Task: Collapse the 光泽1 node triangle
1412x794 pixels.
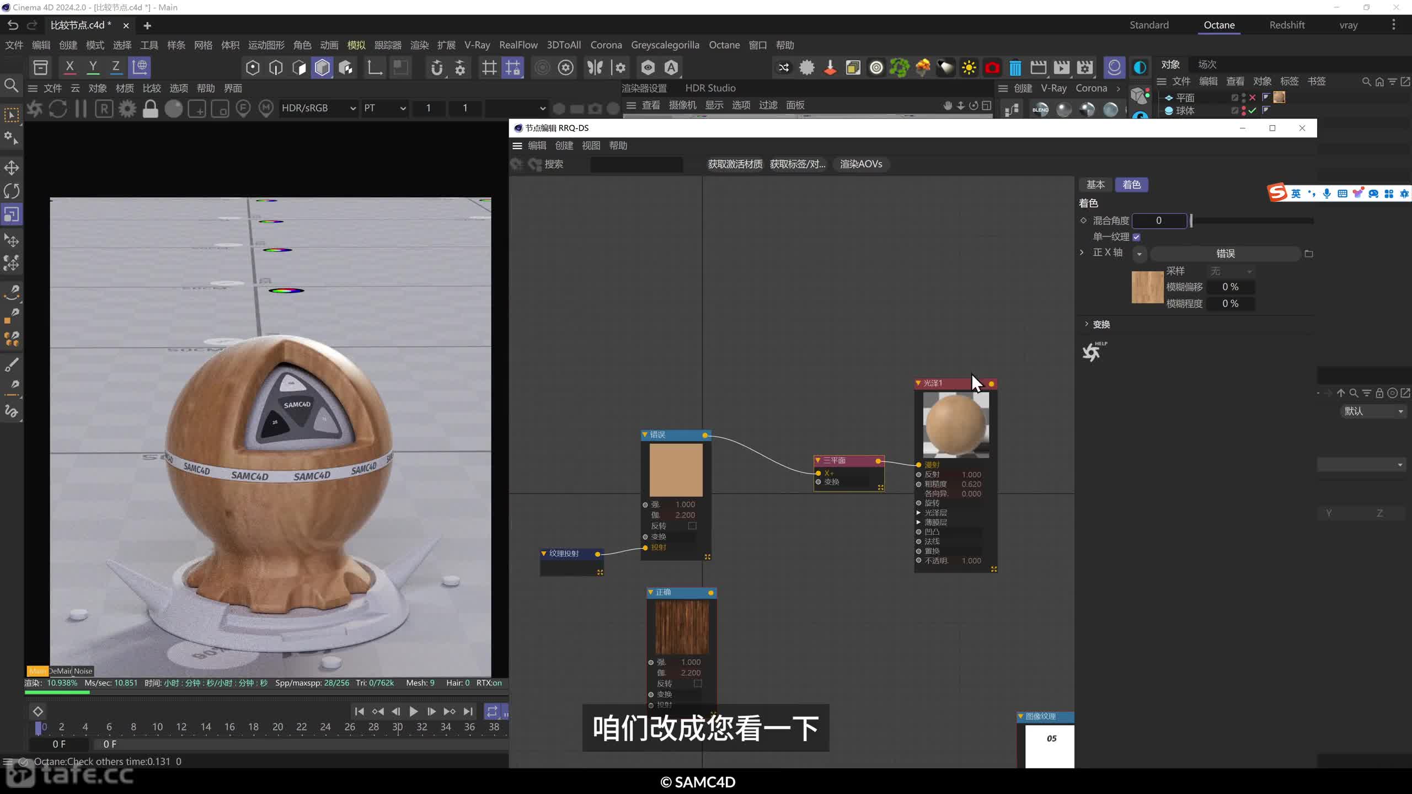Action: pyautogui.click(x=918, y=383)
